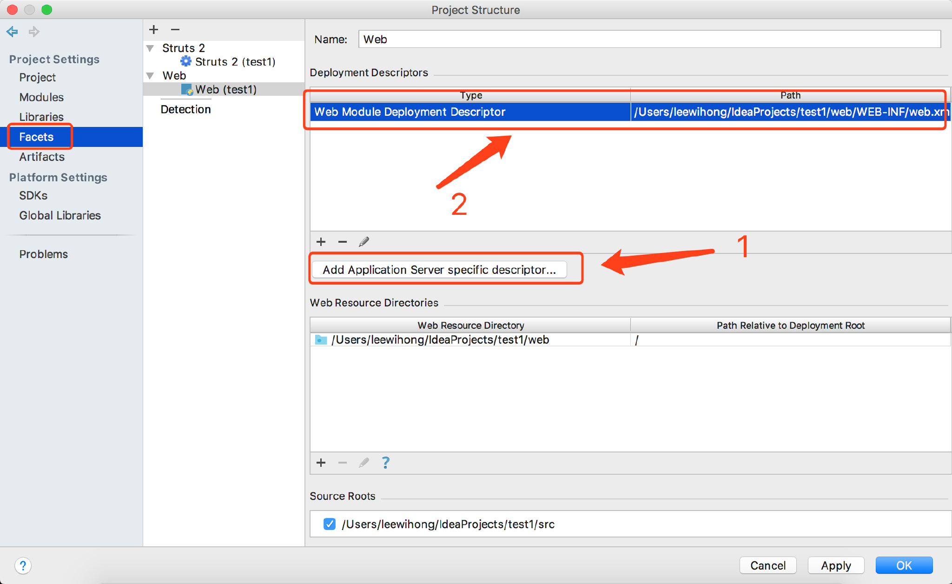Click the Add Application Server specific descriptor button
Image resolution: width=952 pixels, height=584 pixels.
coord(439,270)
